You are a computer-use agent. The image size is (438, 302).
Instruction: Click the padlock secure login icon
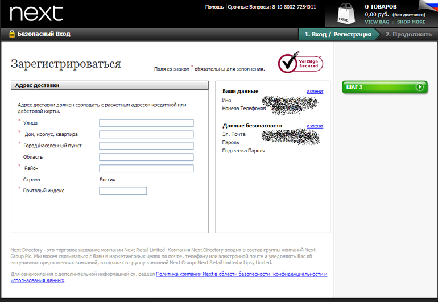(x=12, y=34)
